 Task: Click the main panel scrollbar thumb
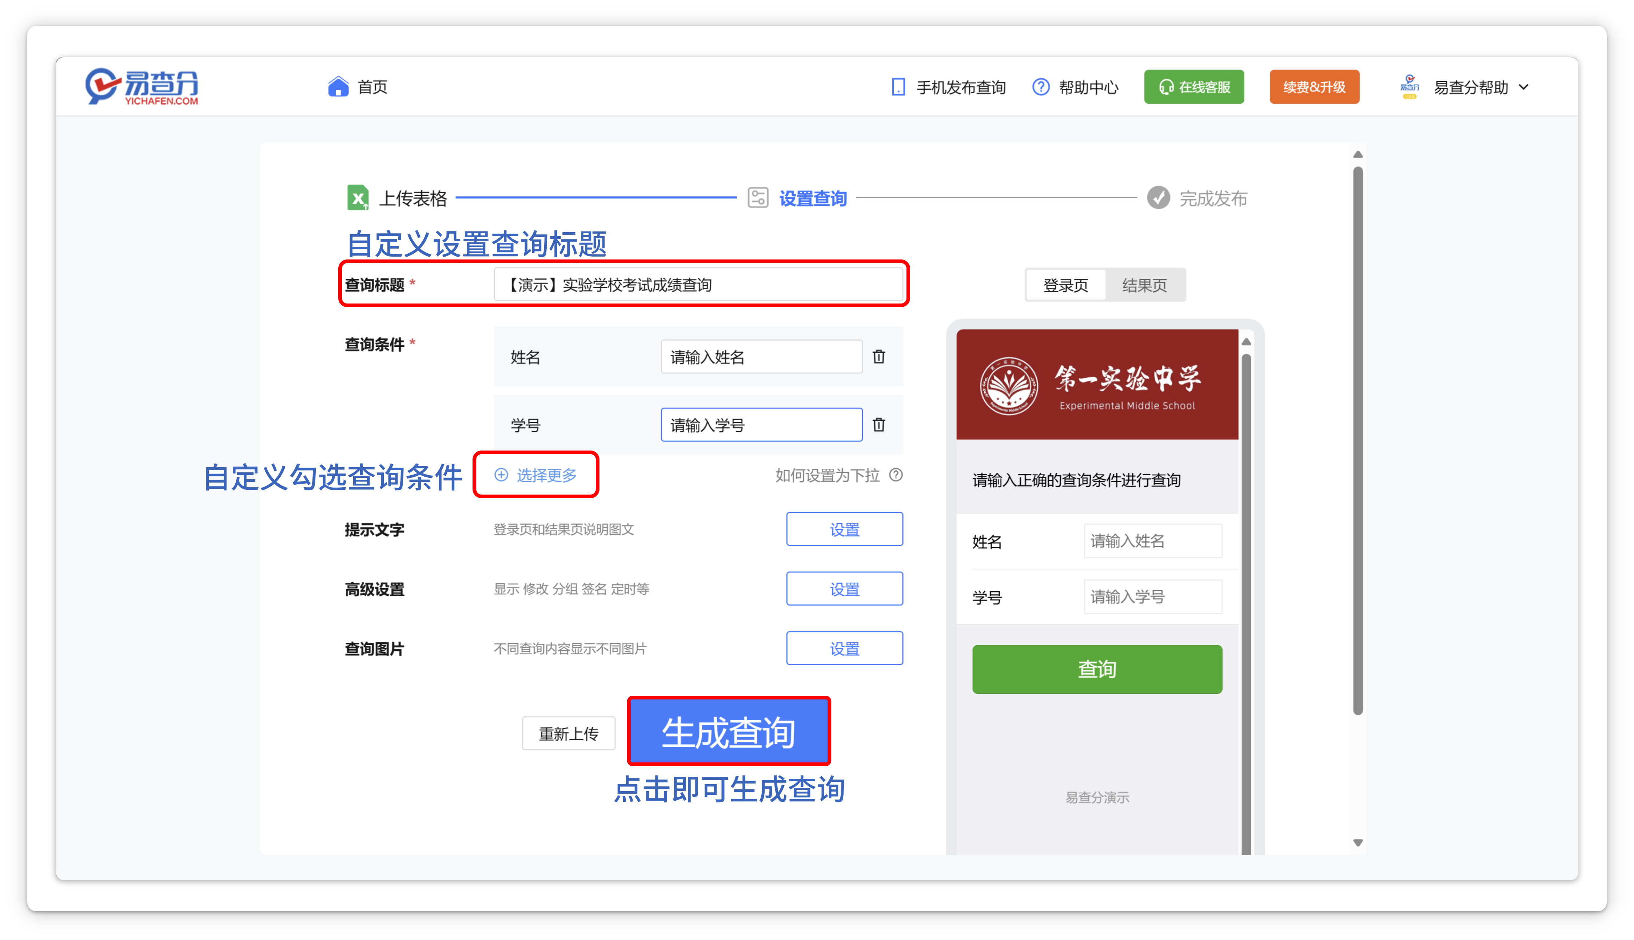click(x=1358, y=440)
